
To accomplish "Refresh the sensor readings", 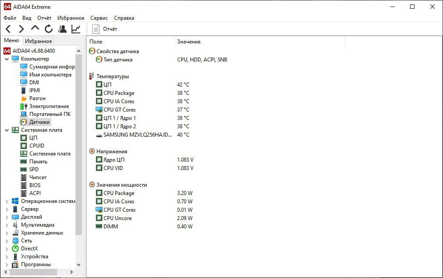I will click(x=49, y=29).
